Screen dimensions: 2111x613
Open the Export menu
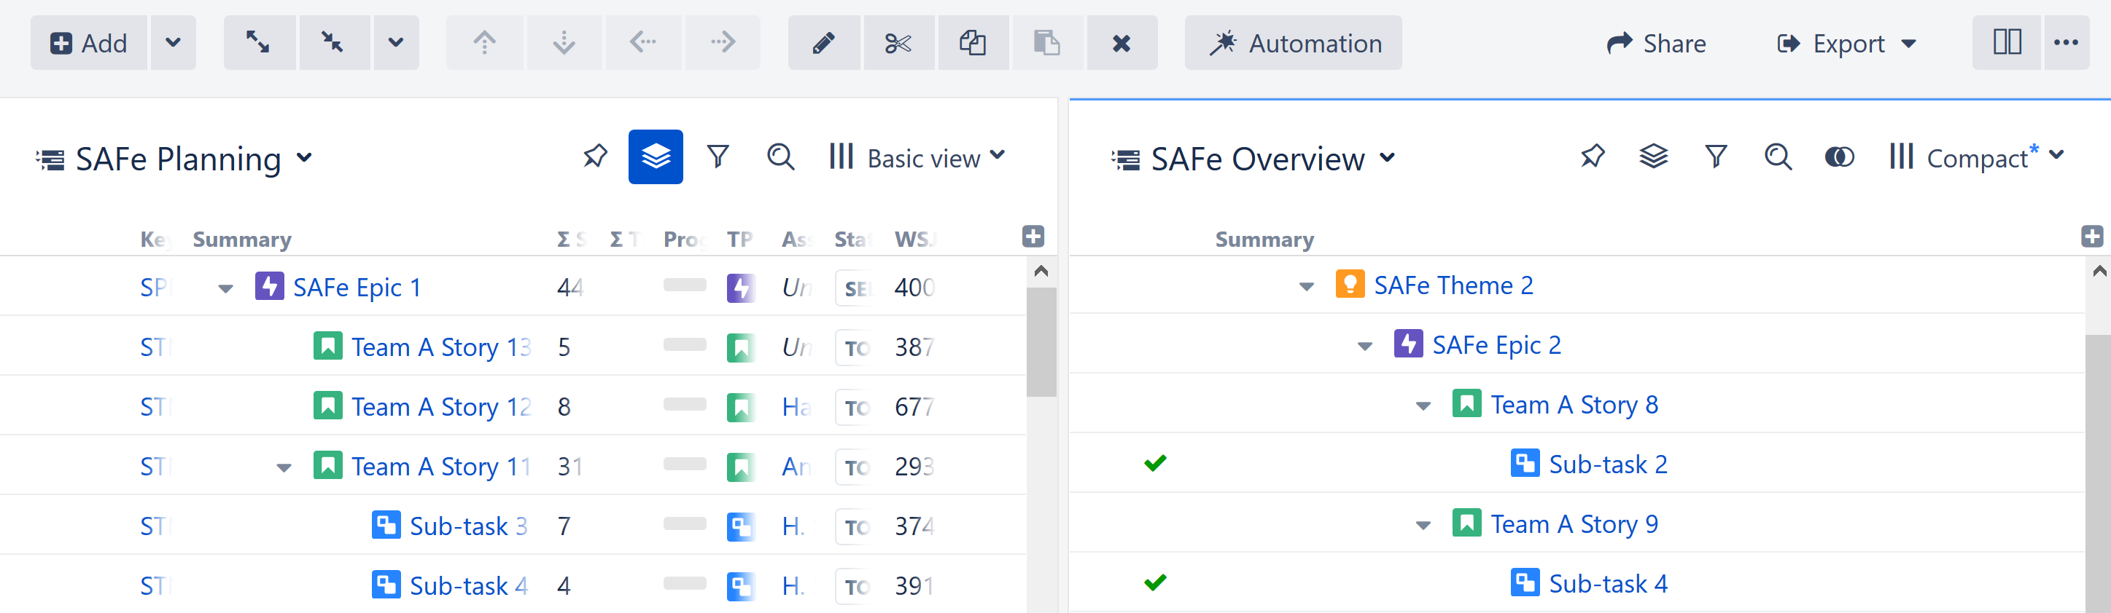1846,44
